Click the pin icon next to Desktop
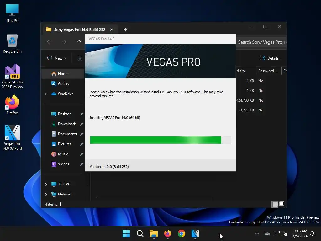This screenshot has height=241, width=321. coord(82,114)
